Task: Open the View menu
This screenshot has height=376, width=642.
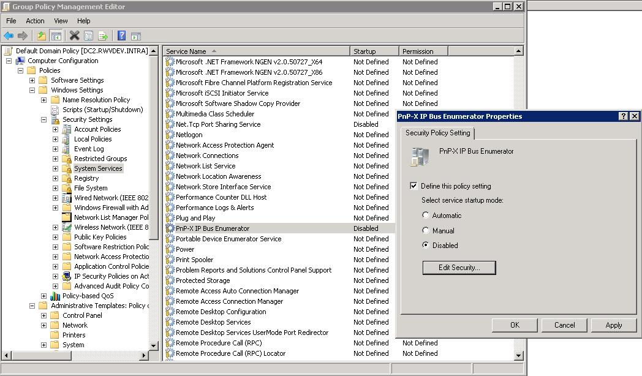Action: pyautogui.click(x=61, y=21)
